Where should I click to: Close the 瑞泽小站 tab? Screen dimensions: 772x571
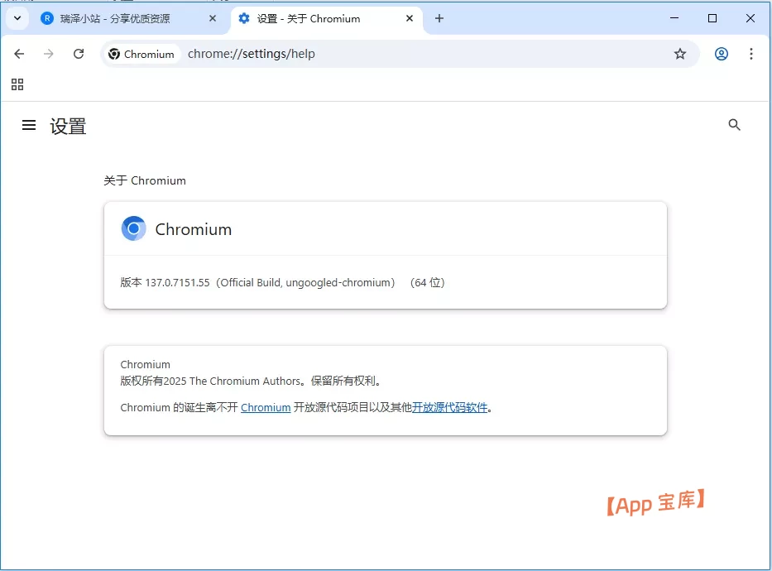[213, 18]
